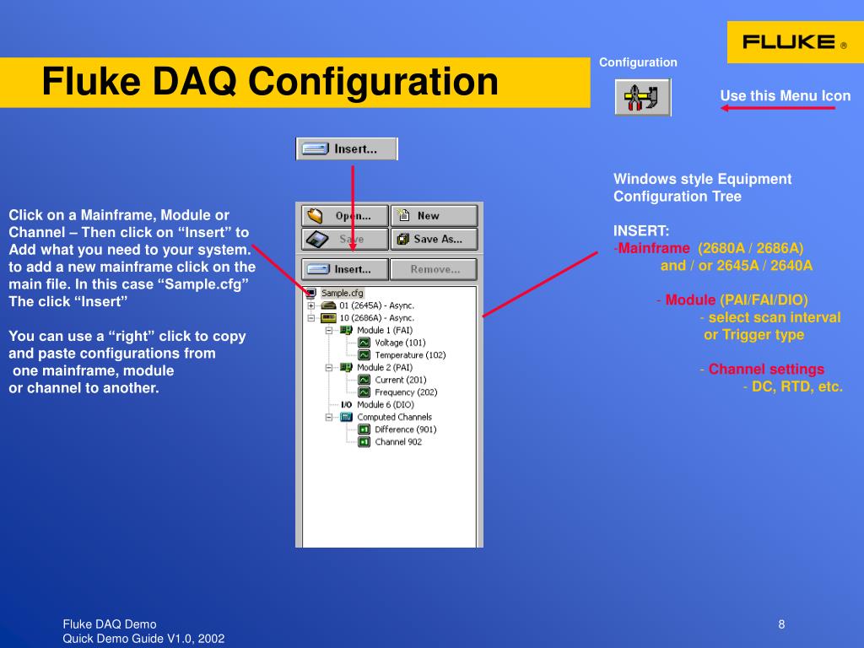864x648 pixels.
Task: Click the greyed-out Save button
Action: coord(345,239)
